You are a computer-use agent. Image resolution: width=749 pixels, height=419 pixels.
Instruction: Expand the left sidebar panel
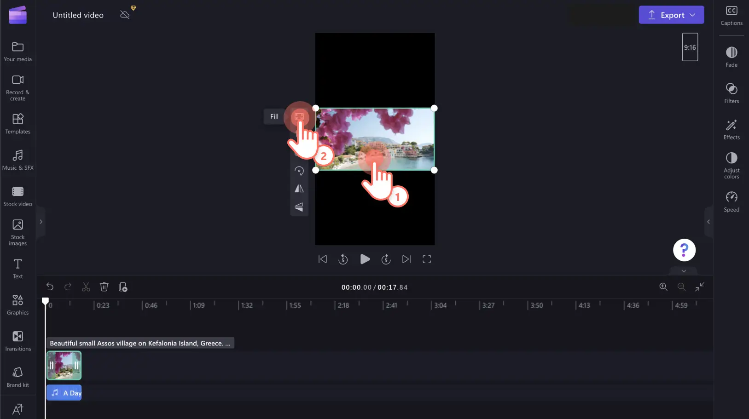point(41,222)
